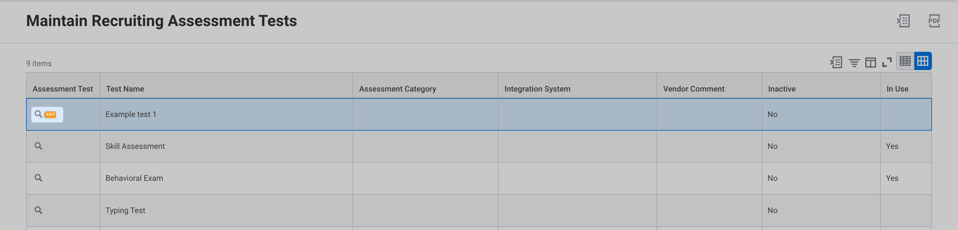This screenshot has width=958, height=230.
Task: Expand table to fullscreen view
Action: click(887, 63)
